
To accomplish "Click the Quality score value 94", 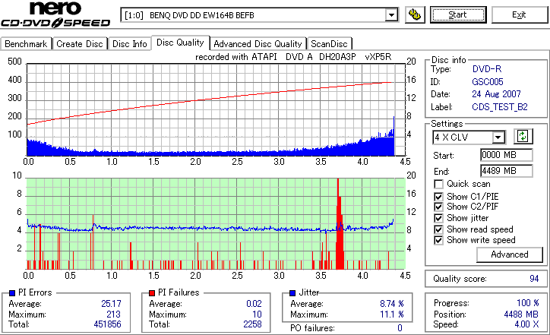I will pos(534,279).
